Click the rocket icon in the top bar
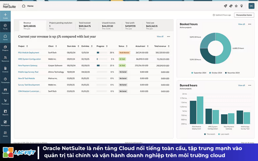 (225, 6)
